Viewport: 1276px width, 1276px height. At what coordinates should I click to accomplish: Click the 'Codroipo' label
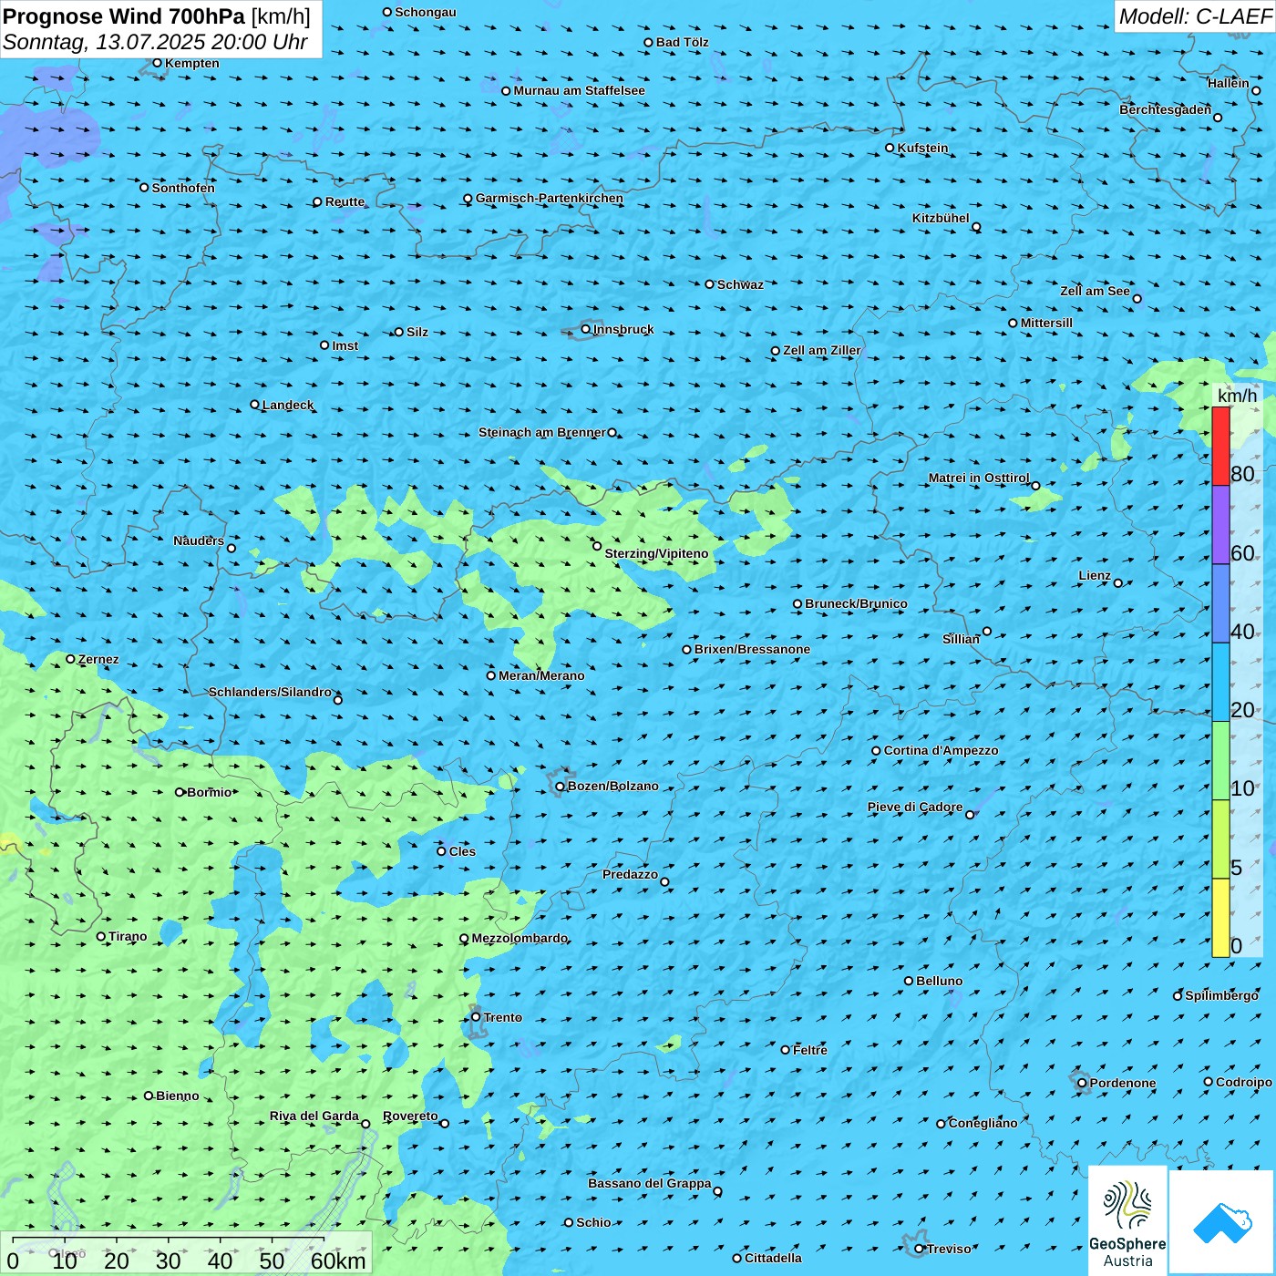1244,1082
